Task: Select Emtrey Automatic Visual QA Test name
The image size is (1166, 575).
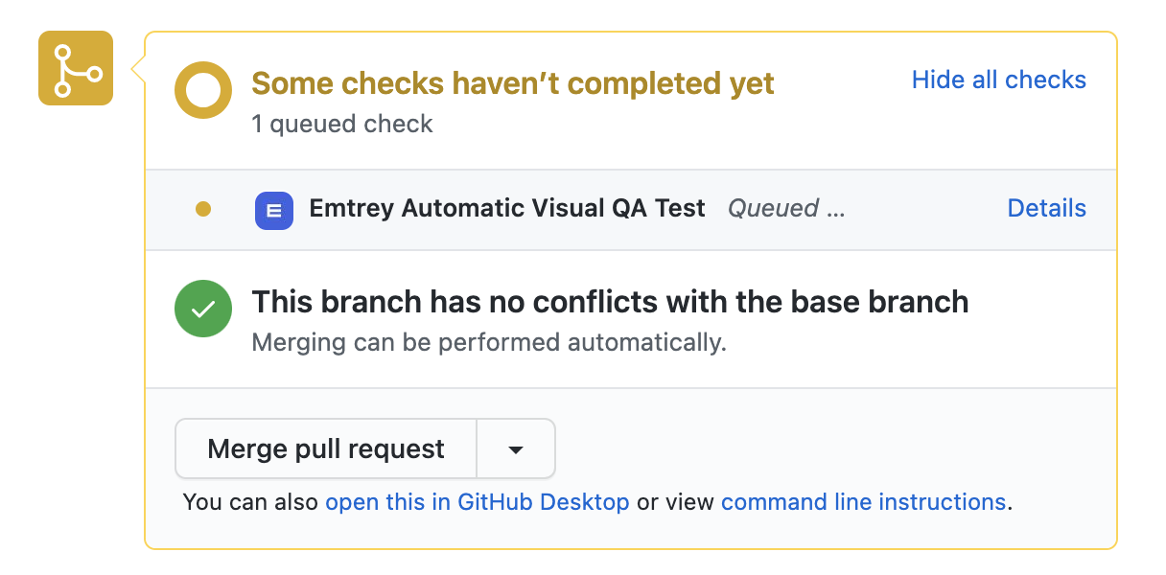Action: point(507,208)
